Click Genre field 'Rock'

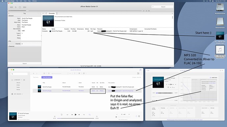23,27
